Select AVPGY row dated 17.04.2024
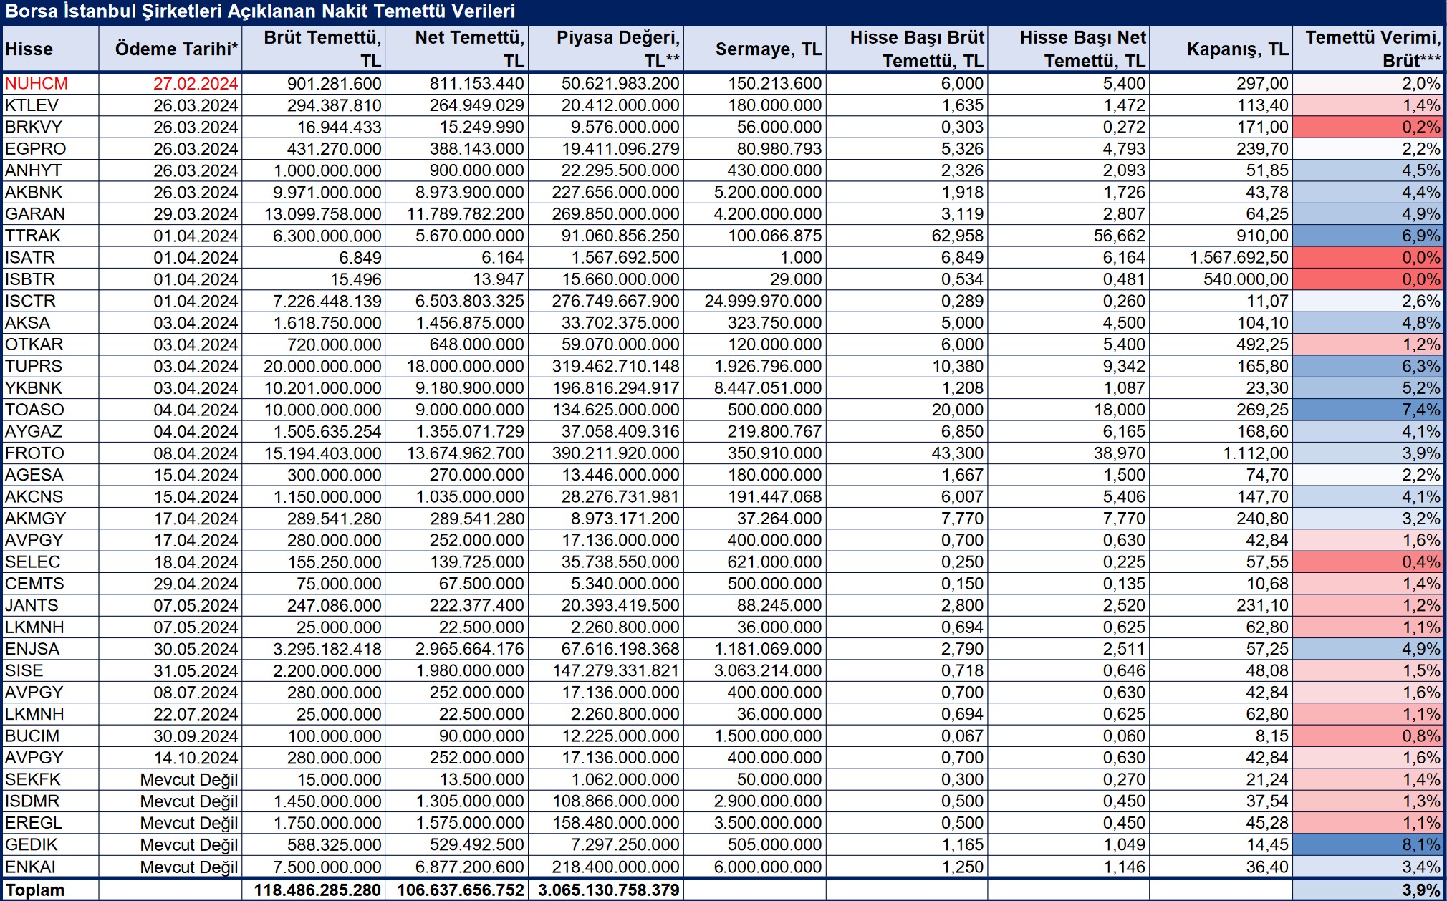Viewport: 1447px width, 901px height. (723, 541)
